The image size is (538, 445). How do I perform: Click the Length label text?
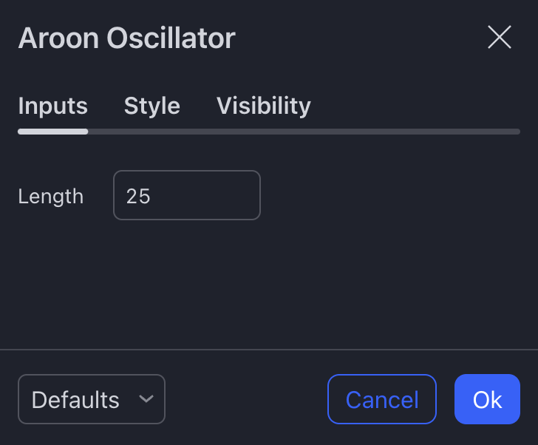coord(50,197)
